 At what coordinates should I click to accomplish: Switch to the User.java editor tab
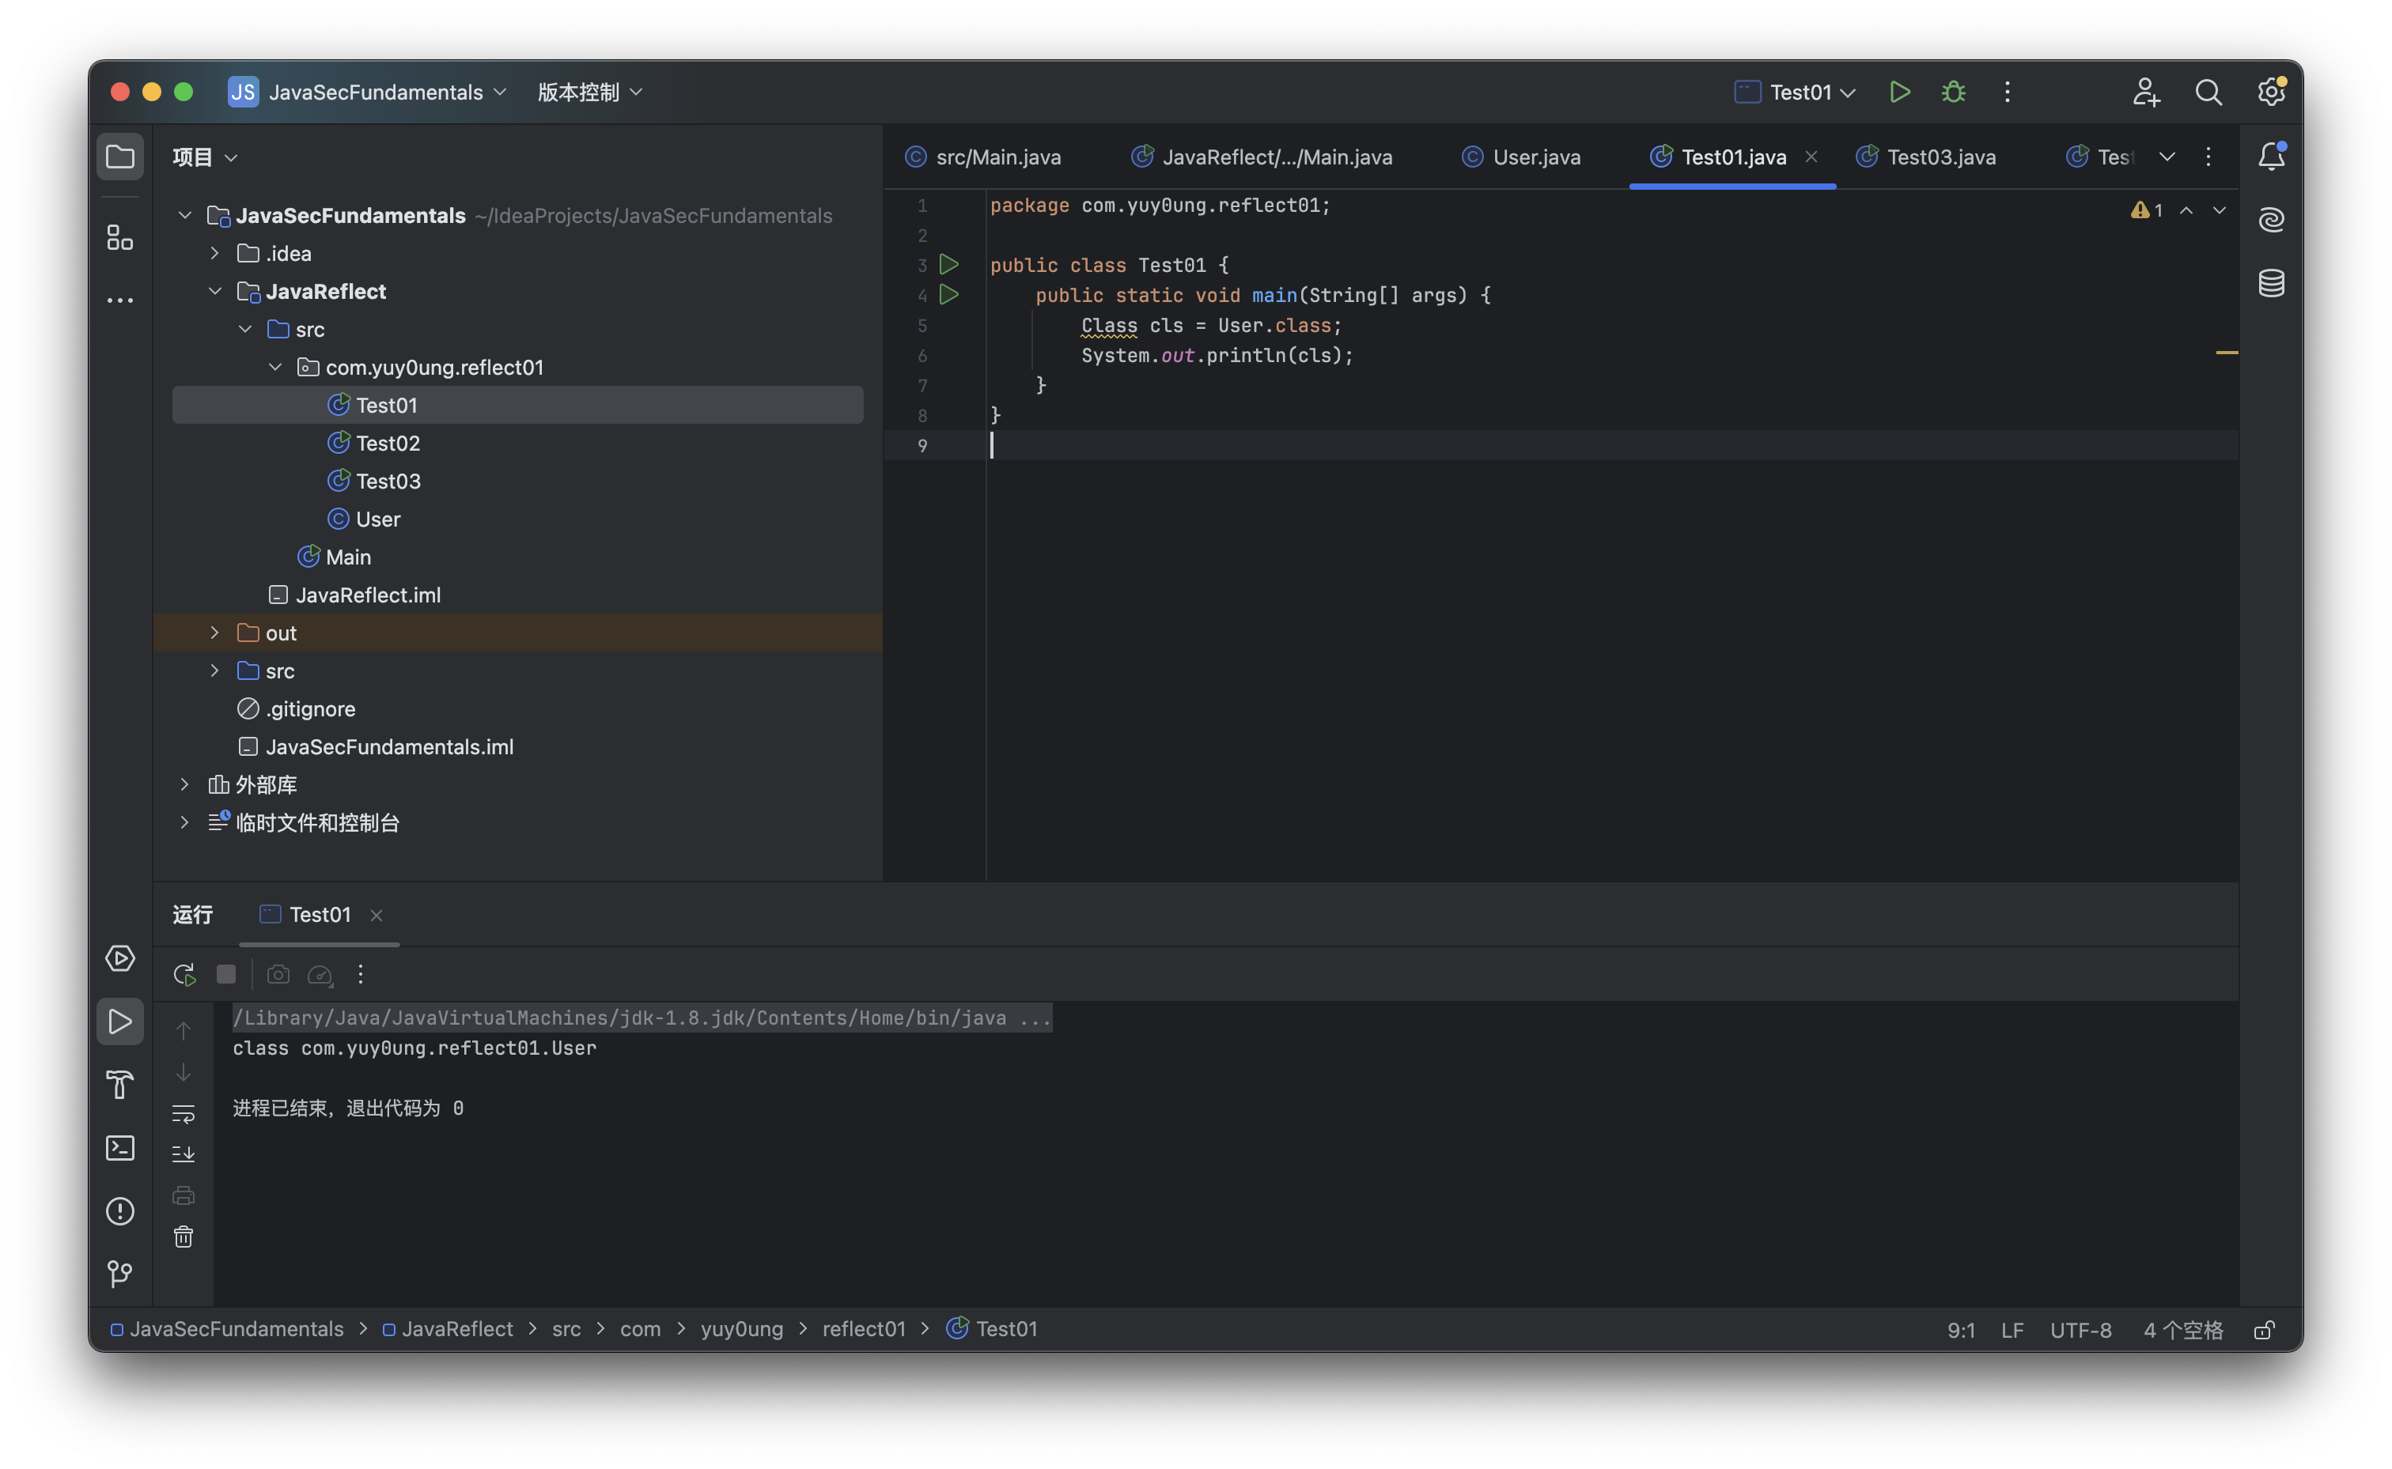coord(1535,157)
